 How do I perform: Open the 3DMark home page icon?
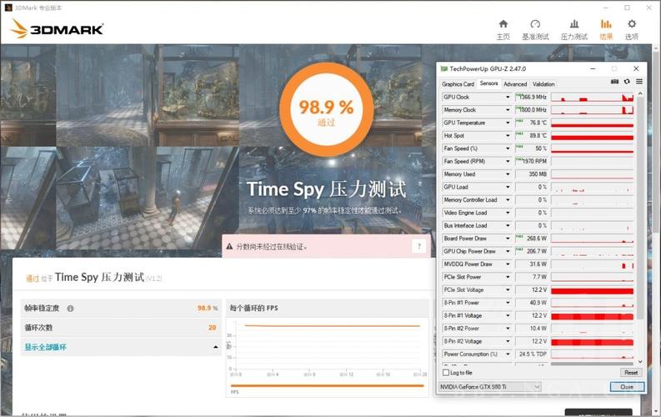(x=503, y=24)
